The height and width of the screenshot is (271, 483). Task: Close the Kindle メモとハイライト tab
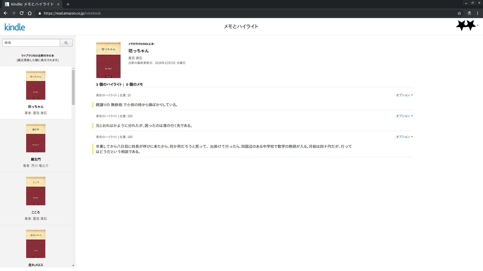[58, 4]
